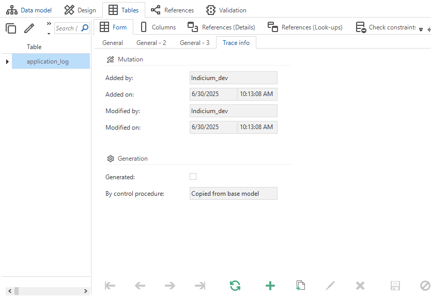Switch to the Form tab

click(113, 27)
